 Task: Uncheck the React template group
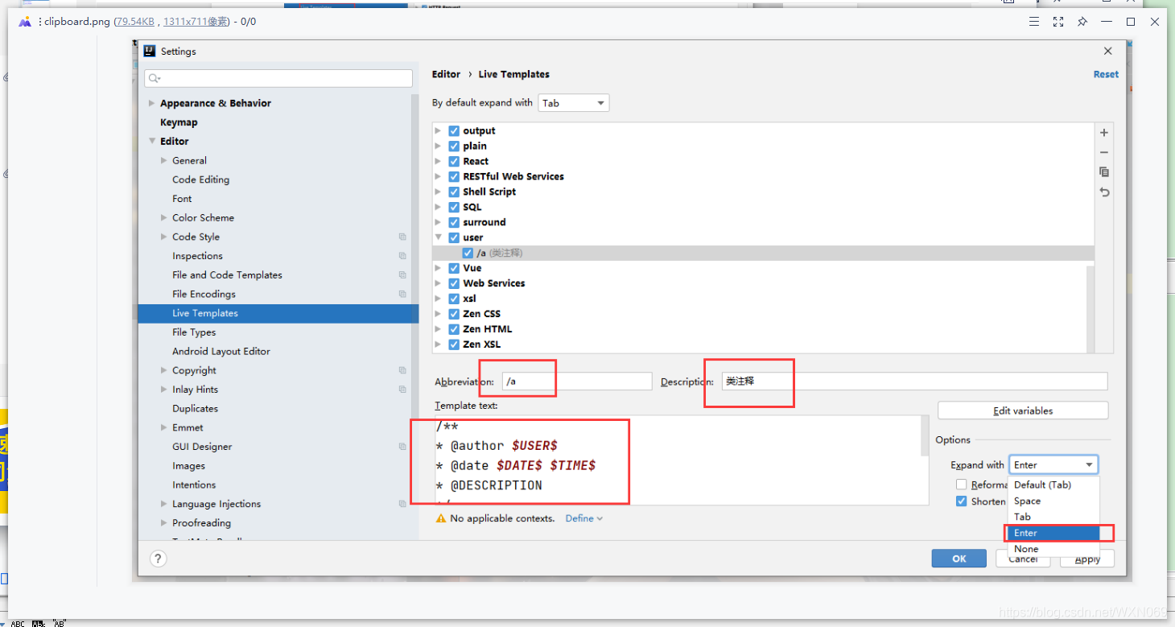[454, 161]
